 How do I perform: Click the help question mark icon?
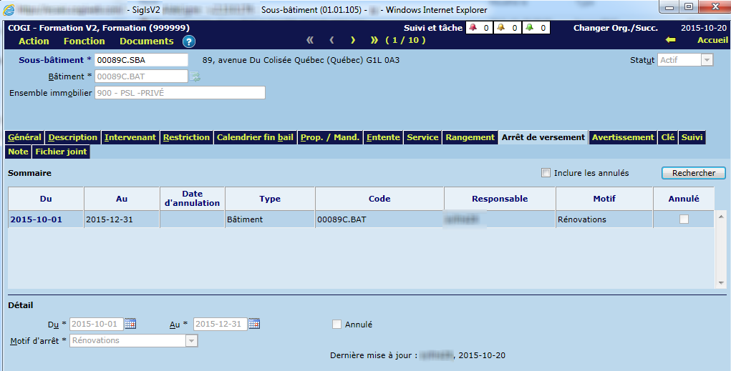click(x=189, y=41)
